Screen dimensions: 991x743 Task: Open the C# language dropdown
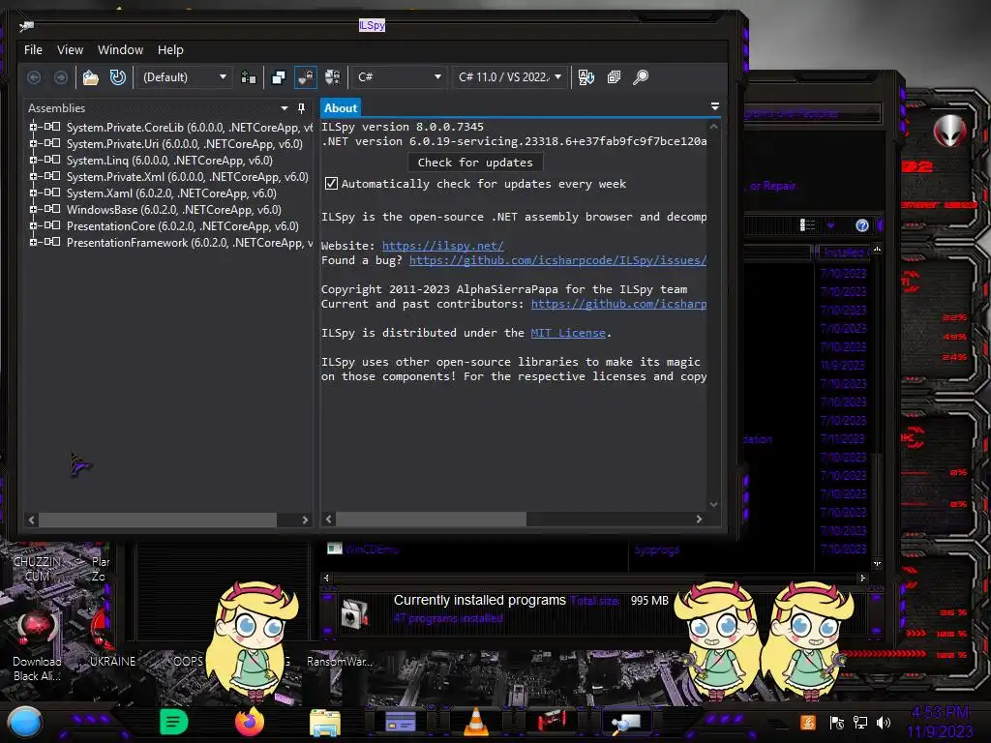coord(400,77)
